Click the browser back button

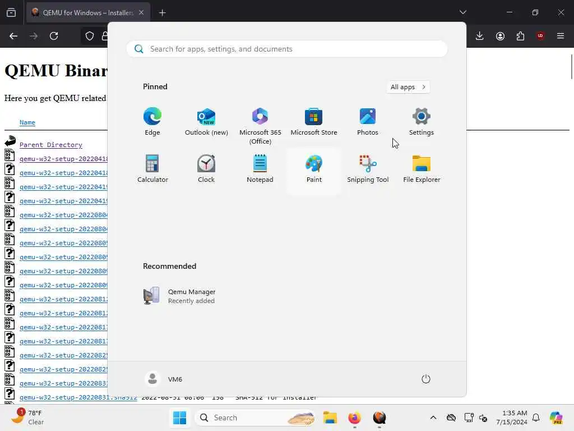click(13, 36)
